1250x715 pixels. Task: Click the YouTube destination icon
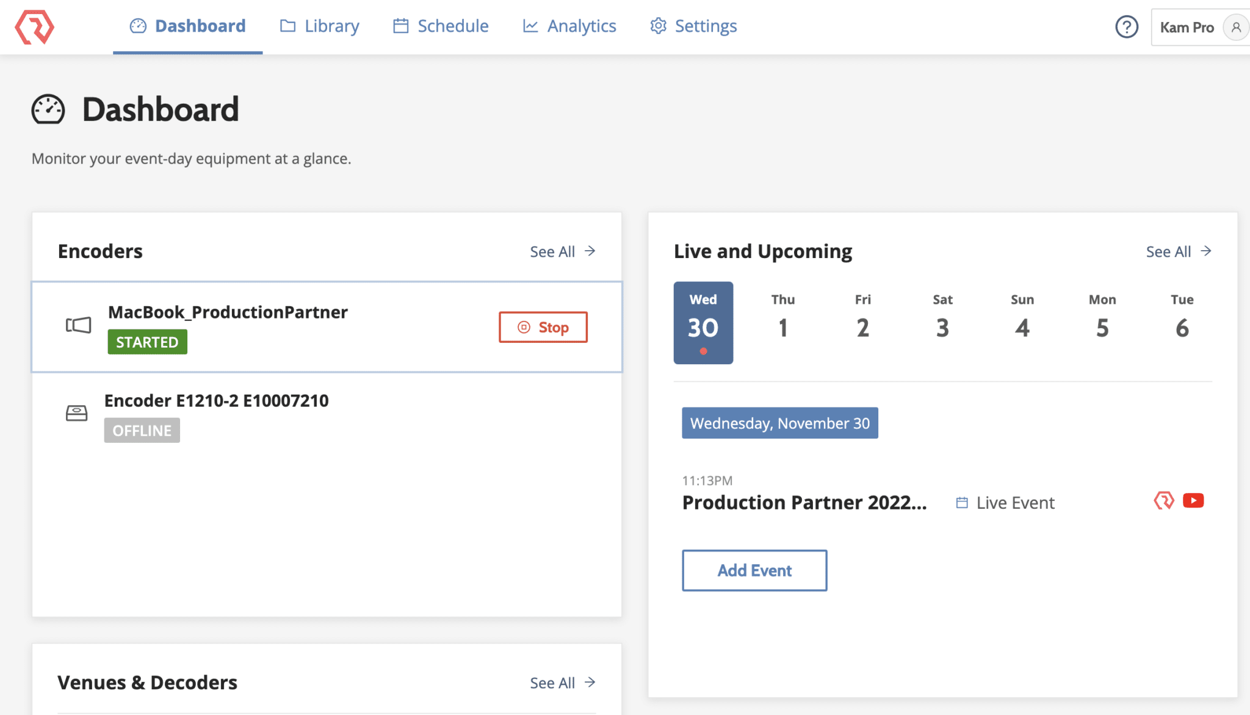point(1193,501)
